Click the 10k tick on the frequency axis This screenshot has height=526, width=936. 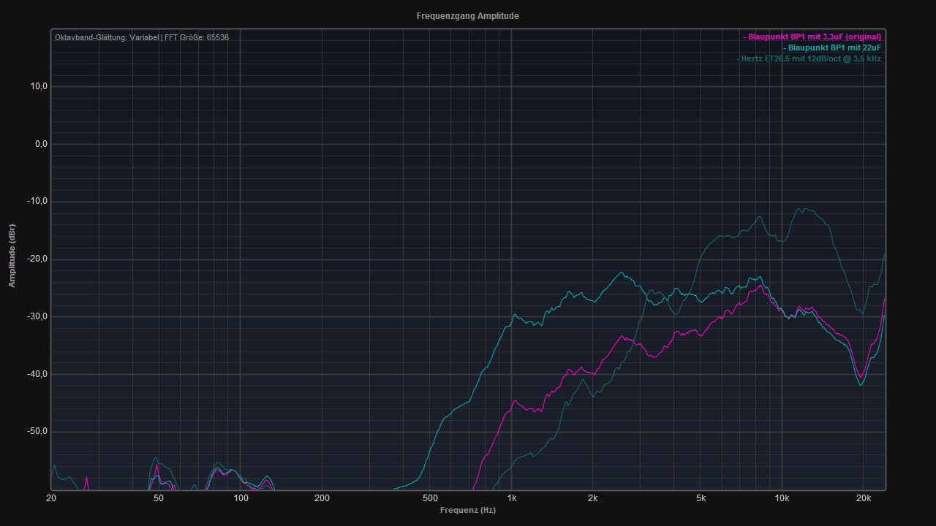tap(782, 498)
